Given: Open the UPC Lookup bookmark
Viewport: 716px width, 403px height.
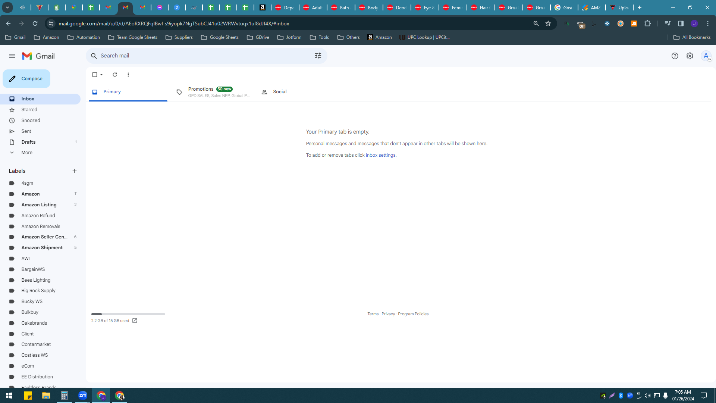Looking at the screenshot, I should 424,37.
